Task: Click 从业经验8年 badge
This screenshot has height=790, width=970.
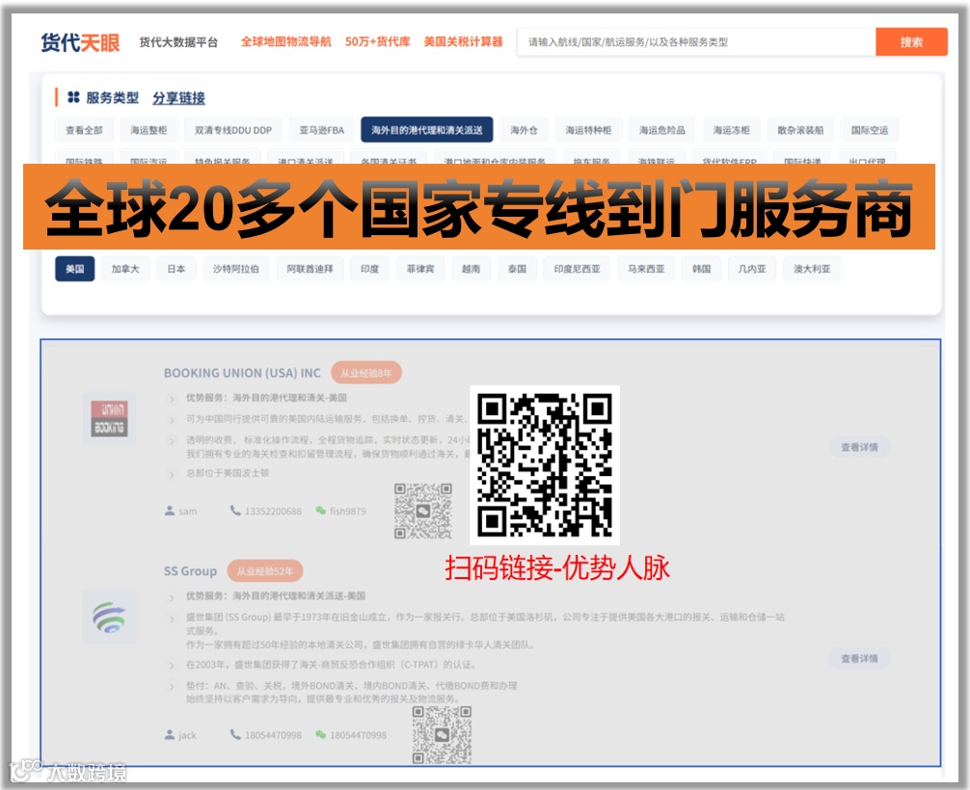Action: [x=366, y=373]
